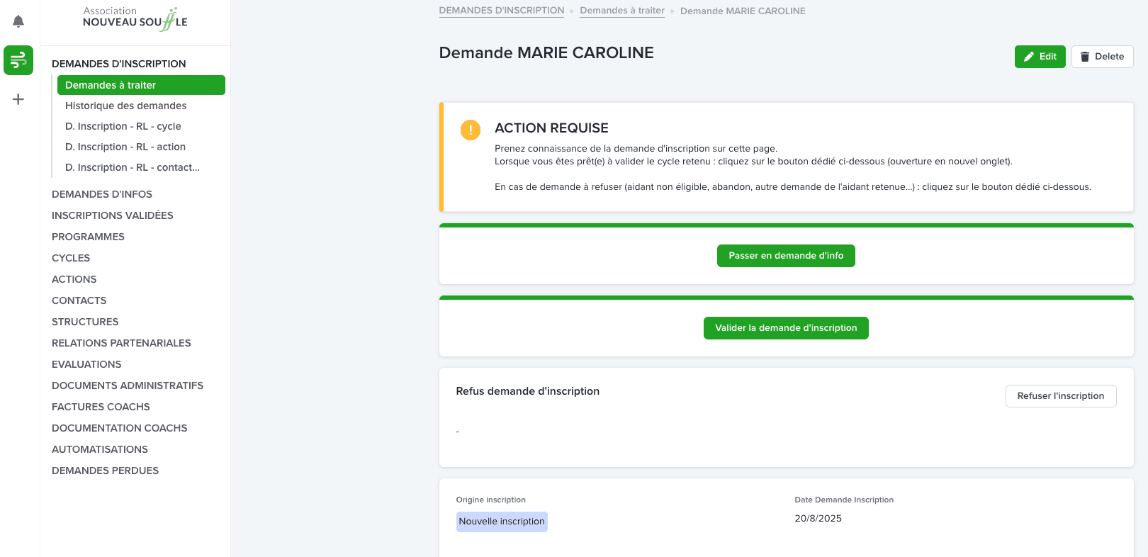Click the ACTION REQUISE heading
1148x557 pixels.
(x=551, y=128)
